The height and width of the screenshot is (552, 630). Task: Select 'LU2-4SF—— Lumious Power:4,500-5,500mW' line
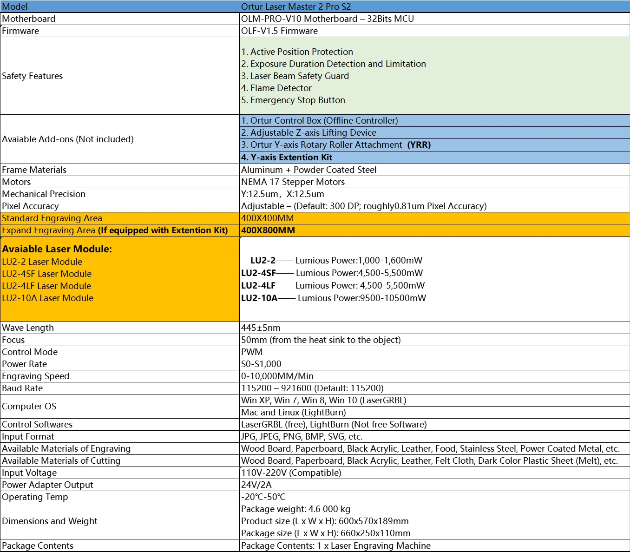(332, 273)
